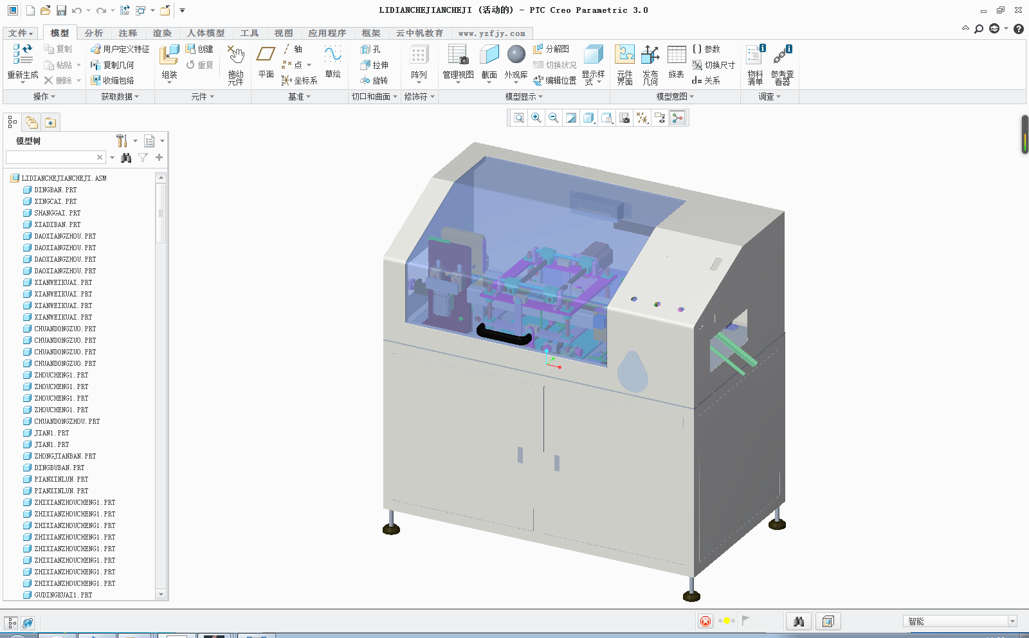Switch to the Annotate (注释) tab
This screenshot has width=1029, height=638.
[x=128, y=33]
